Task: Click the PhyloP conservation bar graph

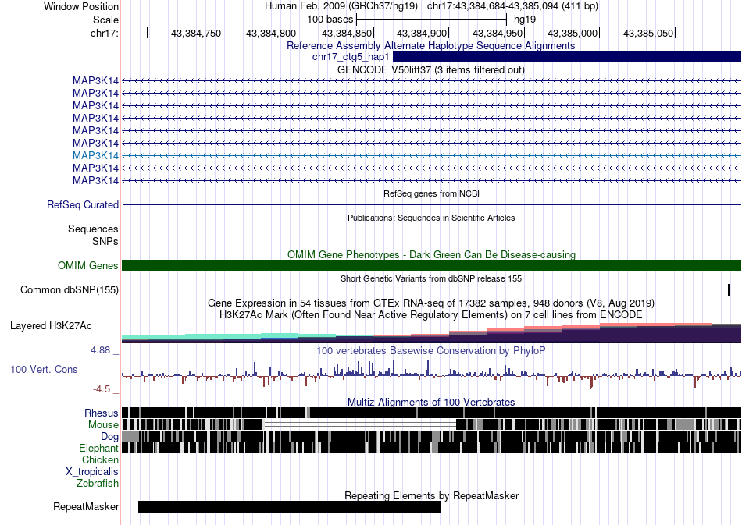Action: click(432, 374)
